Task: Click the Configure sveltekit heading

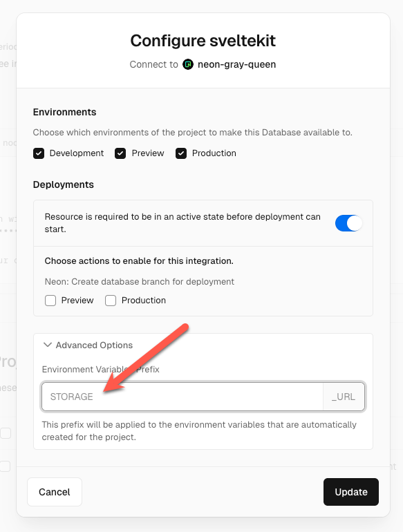Action: 203,41
